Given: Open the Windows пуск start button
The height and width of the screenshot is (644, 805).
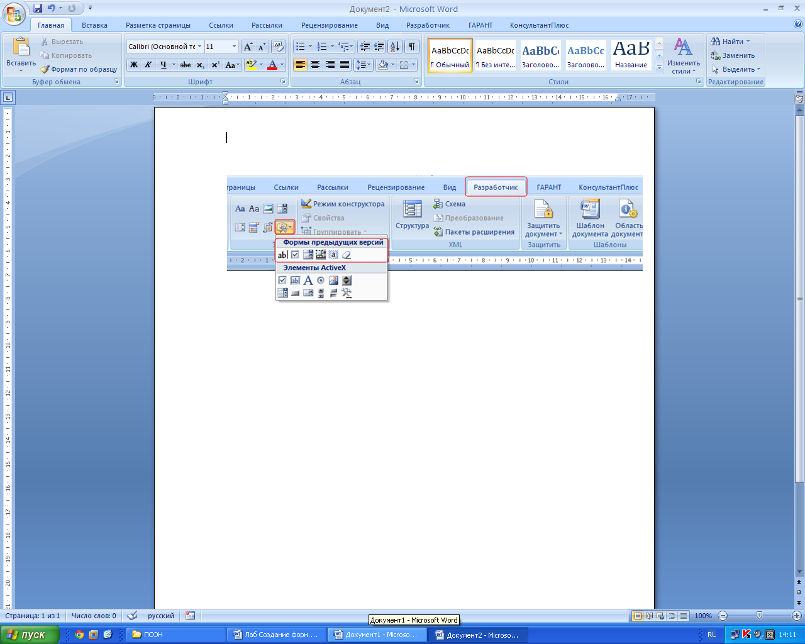Looking at the screenshot, I should (30, 635).
